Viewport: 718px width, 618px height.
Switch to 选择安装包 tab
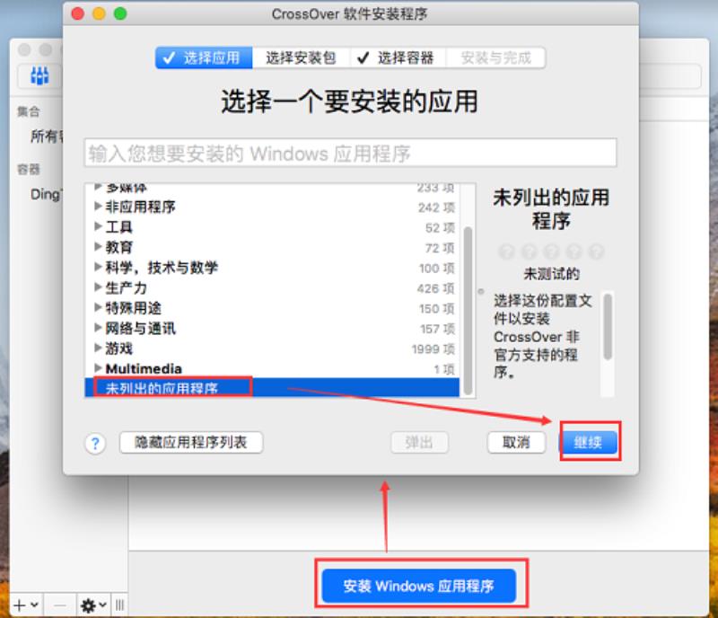pos(301,57)
